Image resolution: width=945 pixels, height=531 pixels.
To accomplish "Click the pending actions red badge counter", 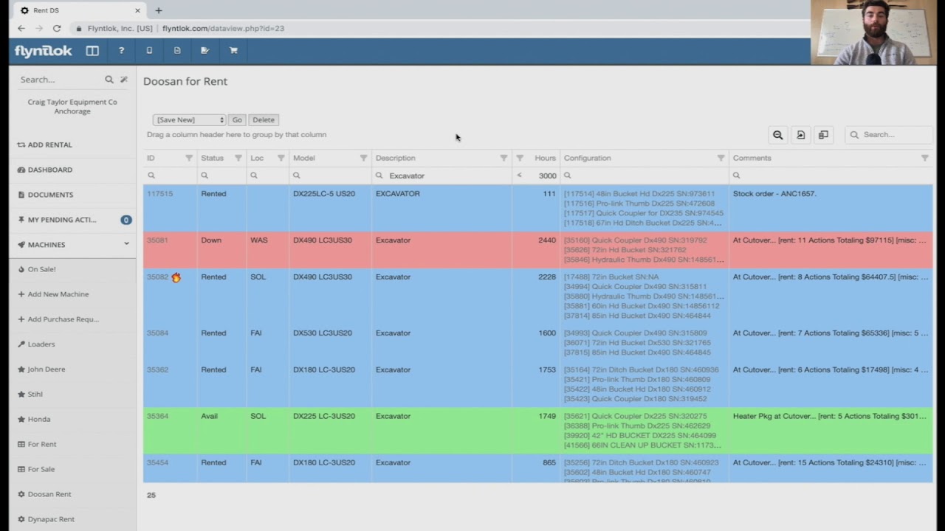I will [x=126, y=219].
